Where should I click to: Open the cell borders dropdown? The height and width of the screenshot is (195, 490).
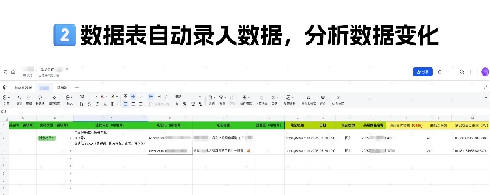(x=114, y=104)
